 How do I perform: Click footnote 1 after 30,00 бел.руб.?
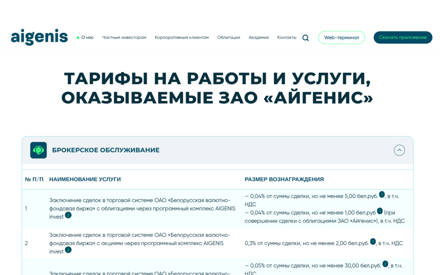(385, 264)
